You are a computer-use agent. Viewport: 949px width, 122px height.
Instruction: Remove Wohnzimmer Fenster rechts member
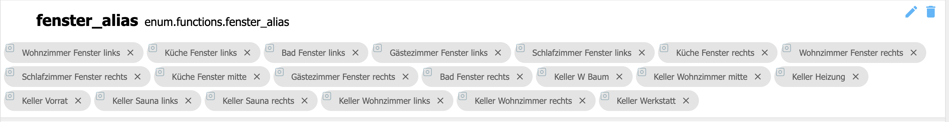tap(914, 53)
